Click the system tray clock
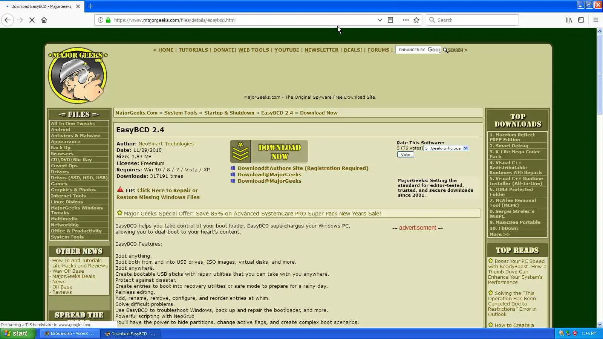 589,333
